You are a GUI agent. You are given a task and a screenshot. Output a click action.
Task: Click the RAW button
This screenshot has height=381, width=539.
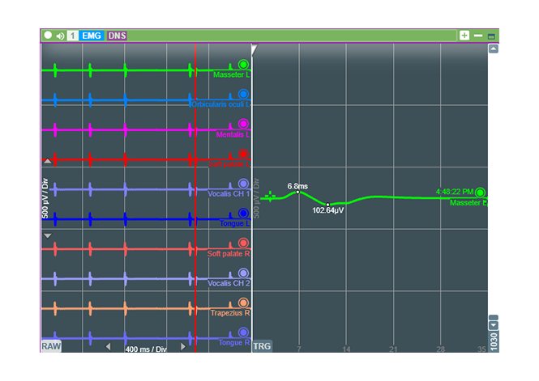51,346
